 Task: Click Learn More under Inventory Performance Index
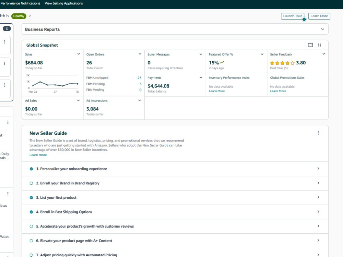coord(217,91)
